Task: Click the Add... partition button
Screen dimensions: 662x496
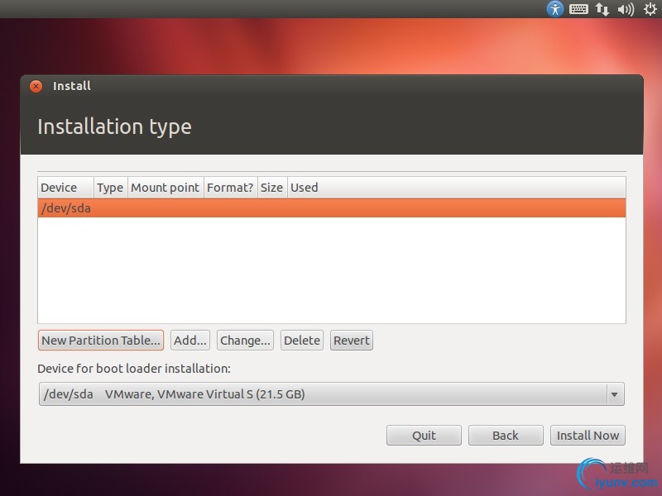Action: pyautogui.click(x=190, y=341)
